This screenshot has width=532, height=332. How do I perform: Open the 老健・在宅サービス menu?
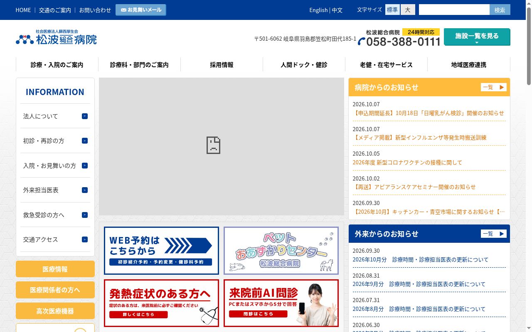coord(386,65)
